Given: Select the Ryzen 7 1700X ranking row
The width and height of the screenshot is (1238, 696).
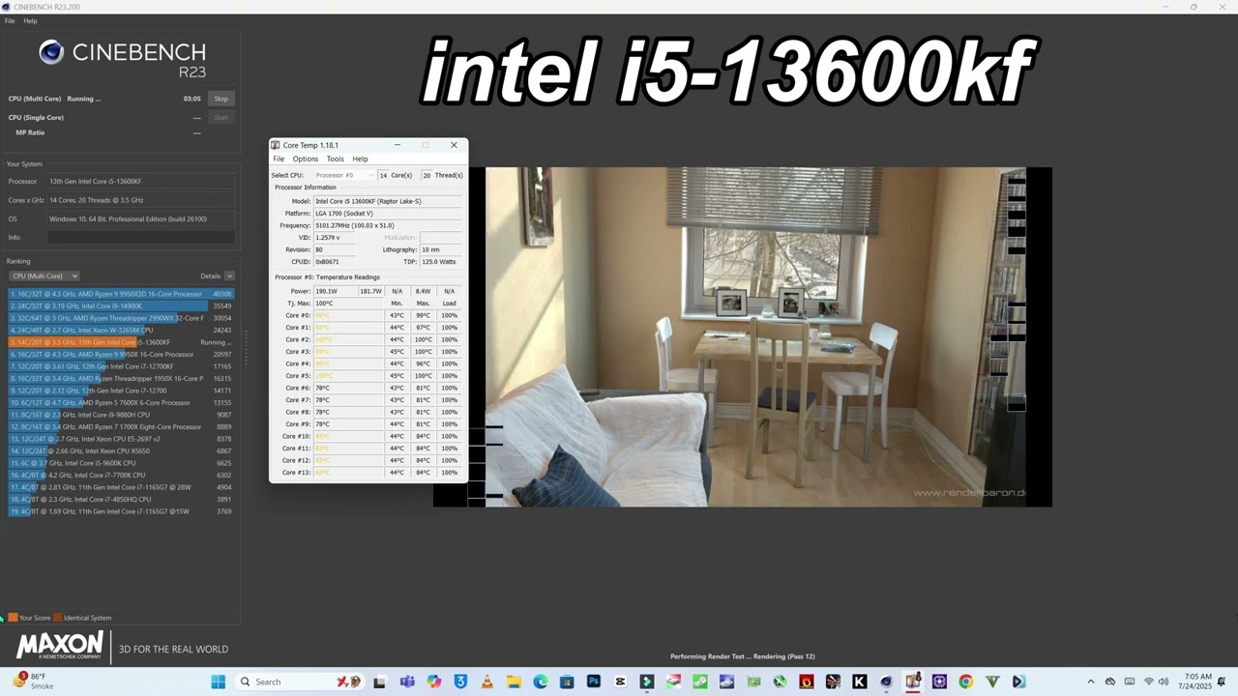Looking at the screenshot, I should click(121, 427).
